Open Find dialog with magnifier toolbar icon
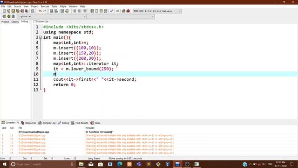Viewport: 298px width, 168px height. [x=52, y=11]
